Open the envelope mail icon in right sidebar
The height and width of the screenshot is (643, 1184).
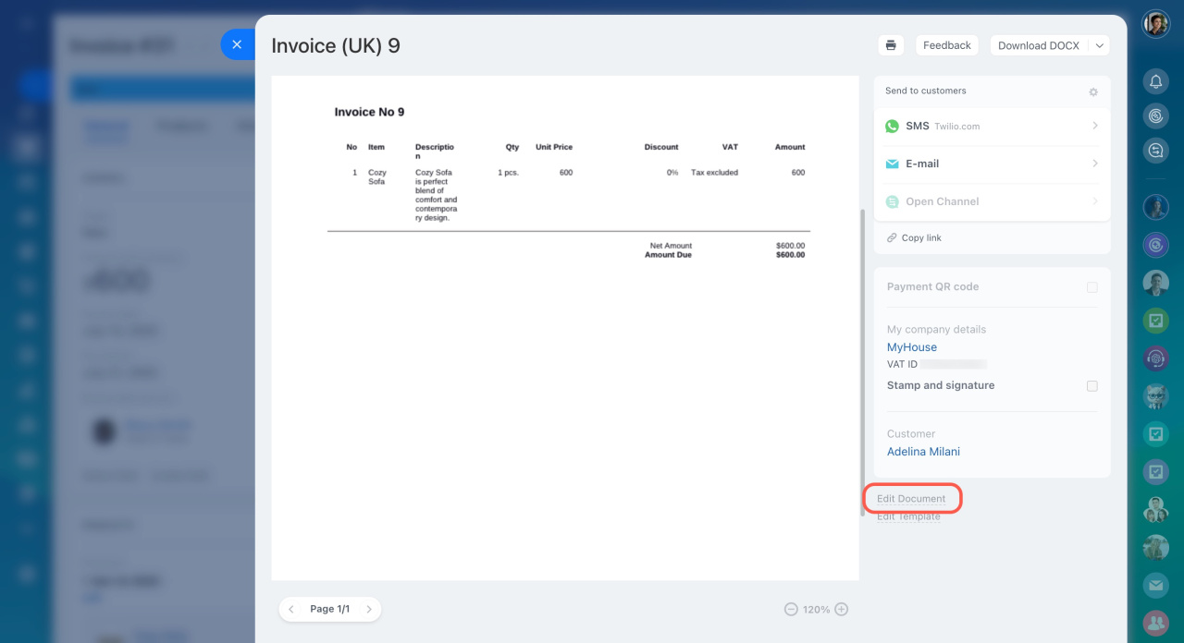[x=1155, y=585]
